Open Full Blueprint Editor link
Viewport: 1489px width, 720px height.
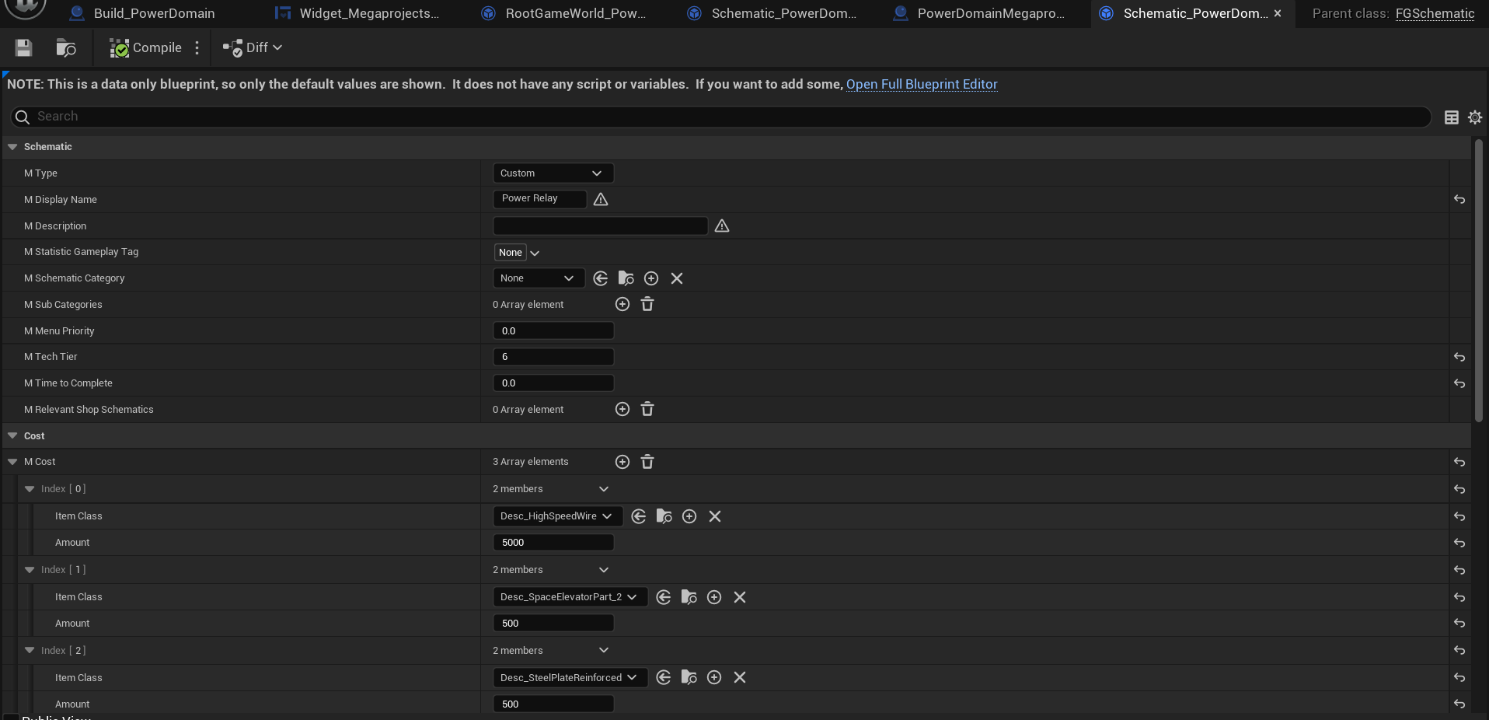point(922,84)
